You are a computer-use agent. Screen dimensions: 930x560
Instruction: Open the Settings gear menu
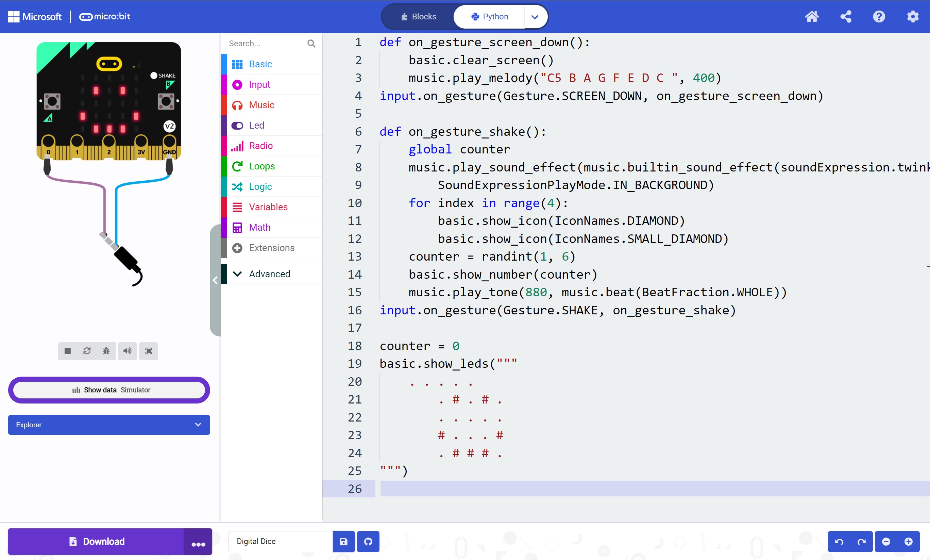point(913,17)
